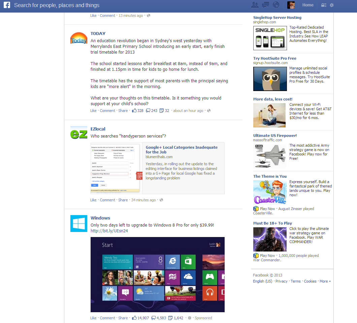Viewport: 357px width, 323px height.
Task: Open the bit.ly/UEsn24 link
Action: point(109,231)
